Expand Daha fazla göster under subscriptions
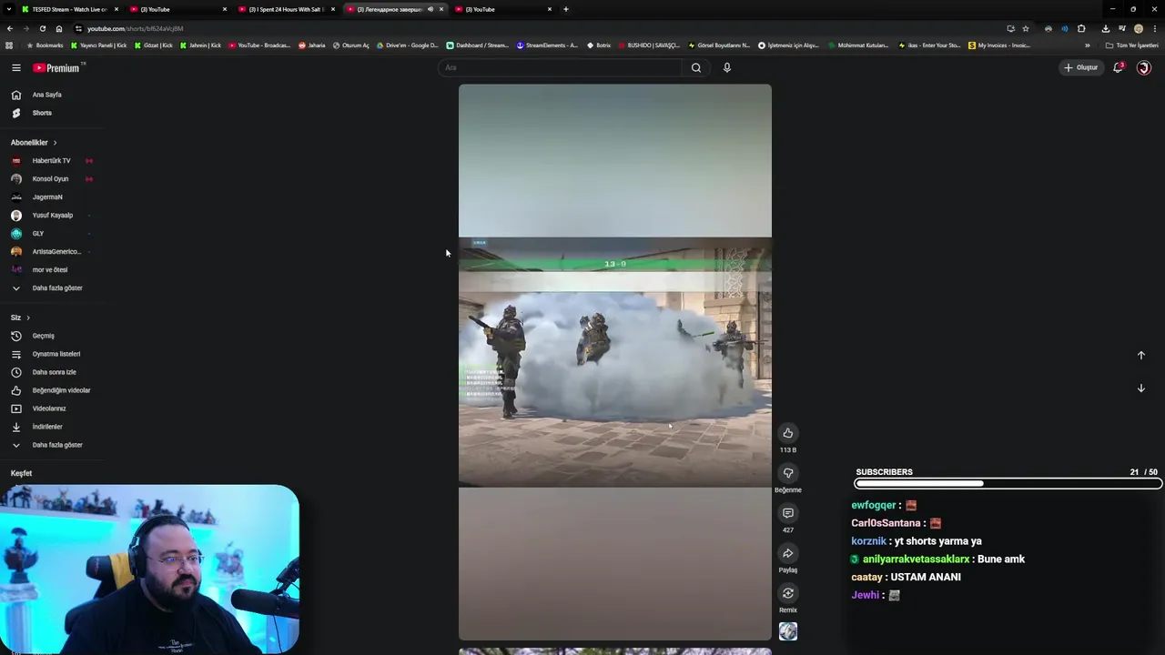Viewport: 1165px width, 655px height. tap(57, 288)
